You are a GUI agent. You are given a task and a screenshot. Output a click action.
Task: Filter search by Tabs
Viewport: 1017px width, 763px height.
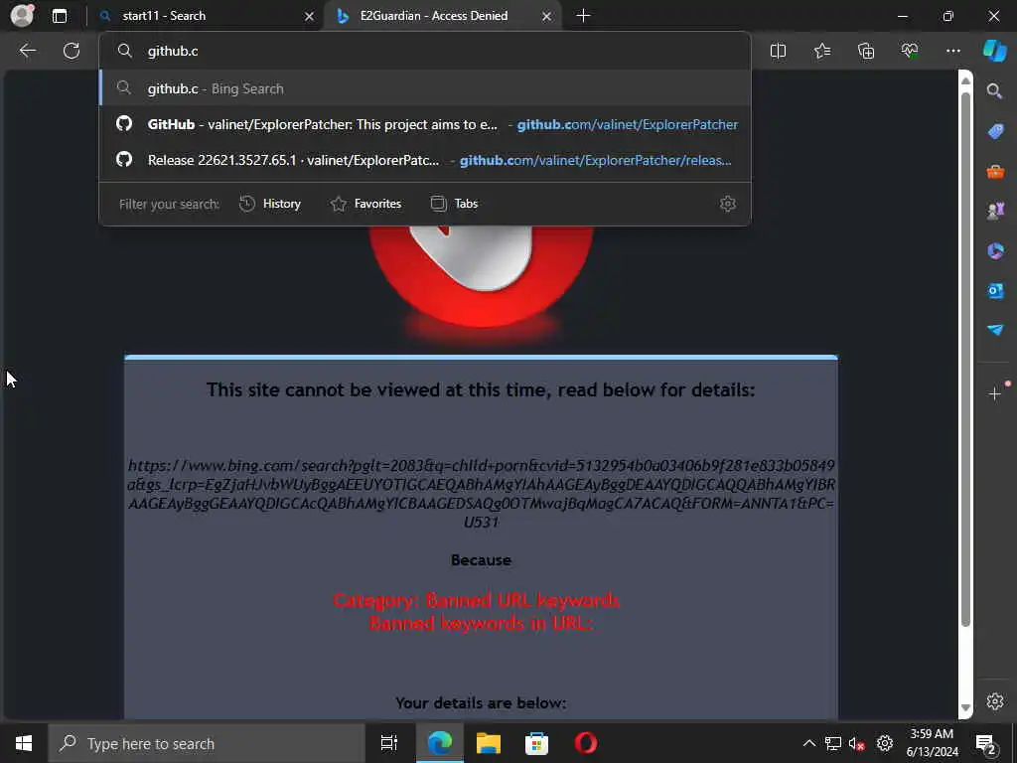coord(454,204)
